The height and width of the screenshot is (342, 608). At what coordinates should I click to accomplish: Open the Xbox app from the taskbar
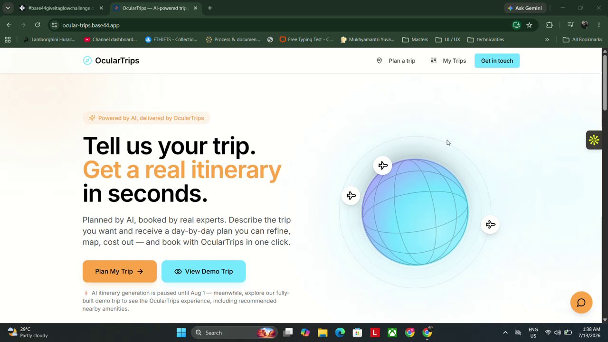[392, 332]
